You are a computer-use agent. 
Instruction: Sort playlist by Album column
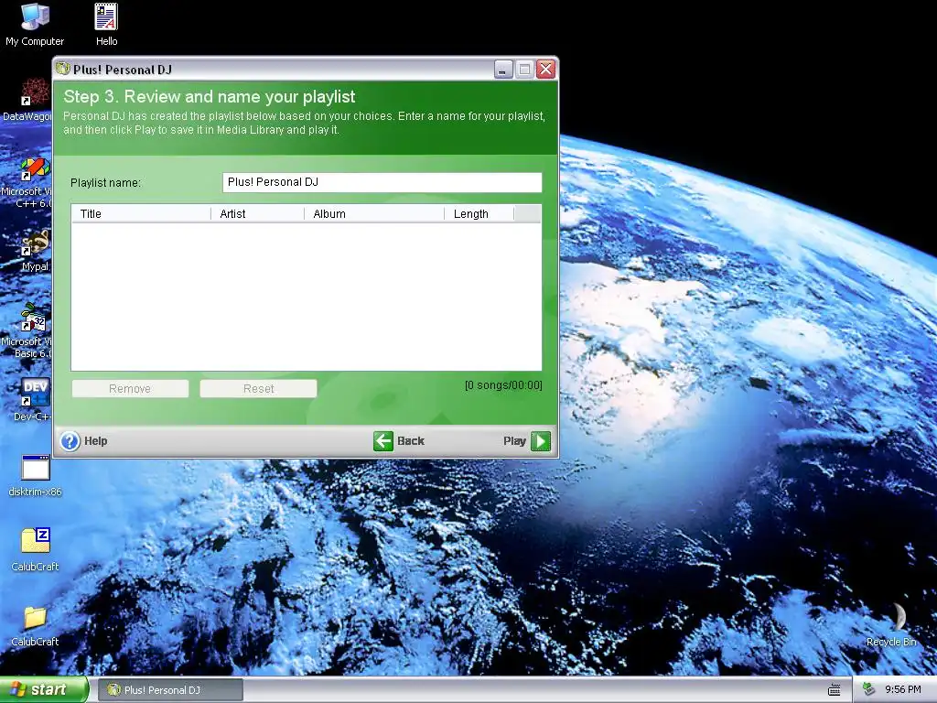tap(374, 214)
